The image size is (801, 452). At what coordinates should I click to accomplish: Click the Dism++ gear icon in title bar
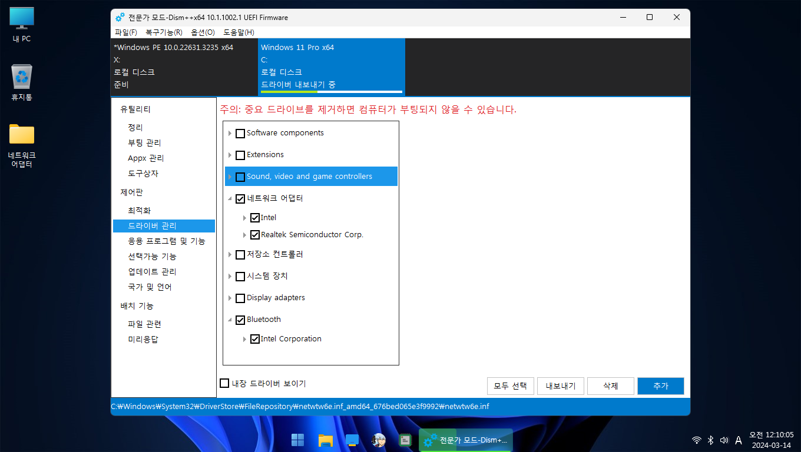coord(120,18)
